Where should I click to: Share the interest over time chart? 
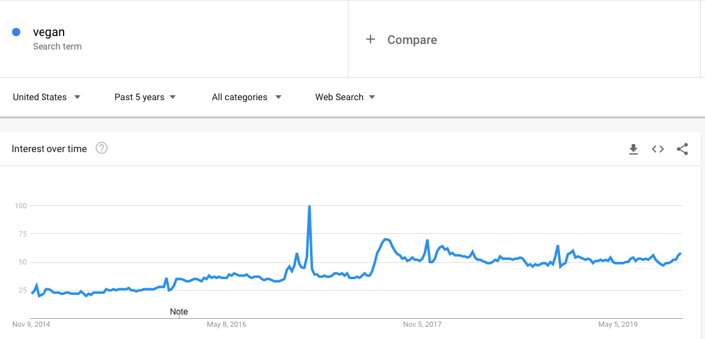(682, 149)
